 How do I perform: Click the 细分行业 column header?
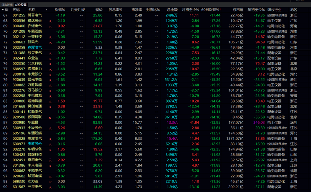click(274, 10)
